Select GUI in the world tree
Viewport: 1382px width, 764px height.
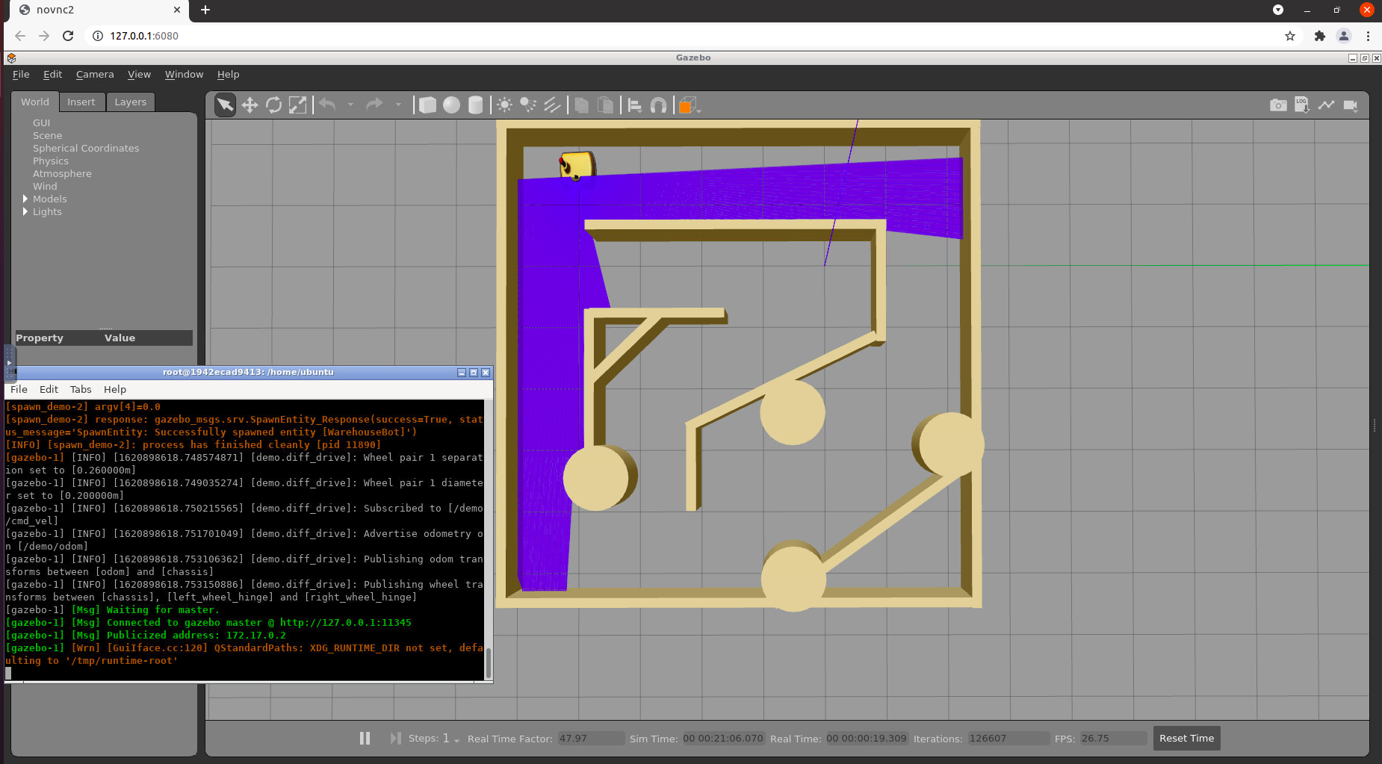(41, 122)
